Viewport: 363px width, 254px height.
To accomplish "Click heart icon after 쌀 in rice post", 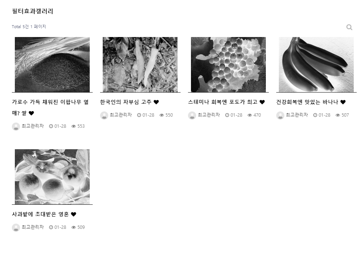I will [32, 113].
